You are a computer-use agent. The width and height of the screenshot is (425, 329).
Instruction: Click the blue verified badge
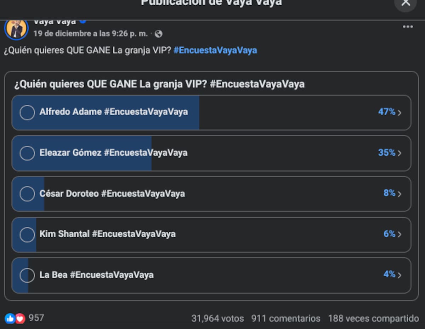click(x=83, y=21)
